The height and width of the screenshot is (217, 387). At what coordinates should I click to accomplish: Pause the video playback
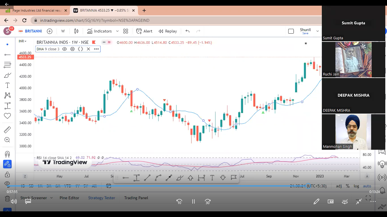click(193, 201)
